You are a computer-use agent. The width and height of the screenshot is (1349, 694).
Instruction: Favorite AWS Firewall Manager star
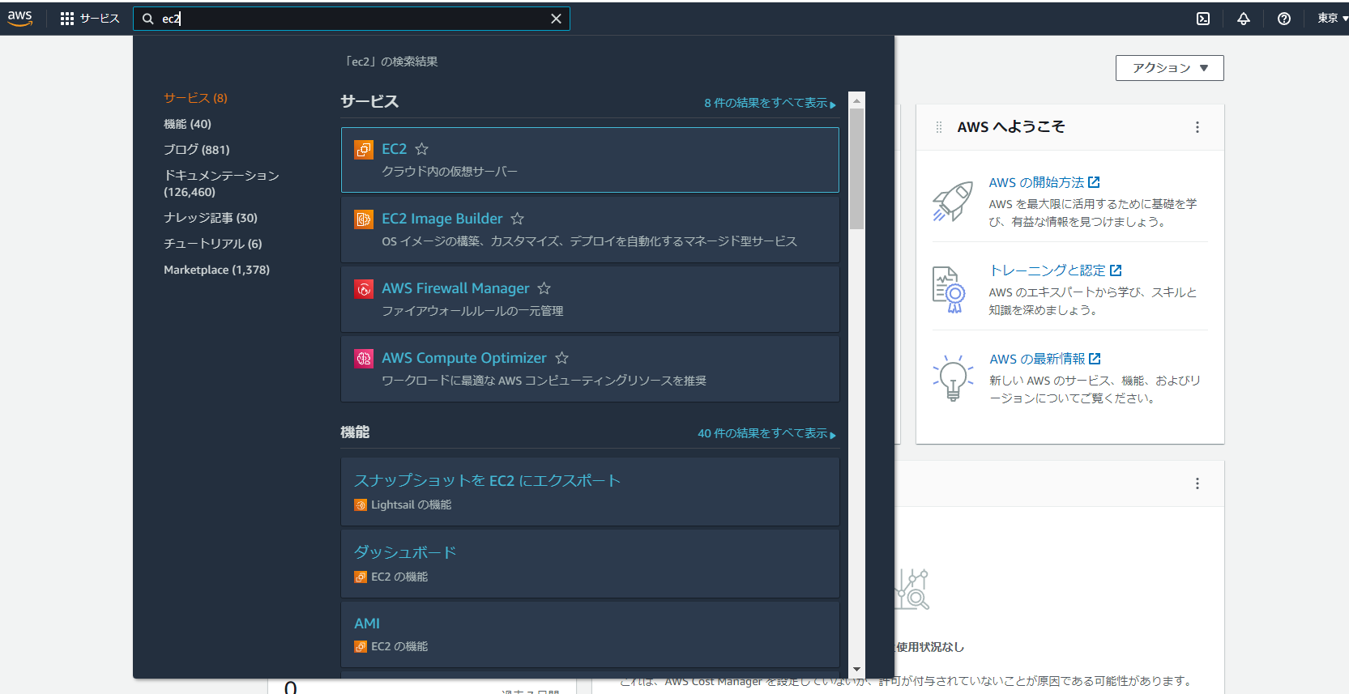544,288
